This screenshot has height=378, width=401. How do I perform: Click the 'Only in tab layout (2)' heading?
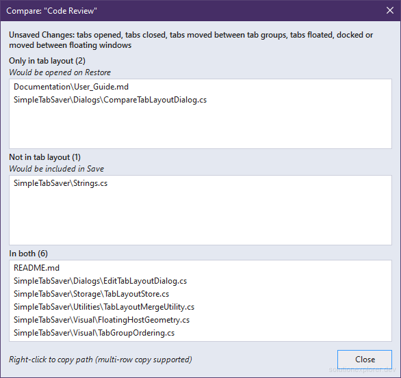(x=47, y=61)
